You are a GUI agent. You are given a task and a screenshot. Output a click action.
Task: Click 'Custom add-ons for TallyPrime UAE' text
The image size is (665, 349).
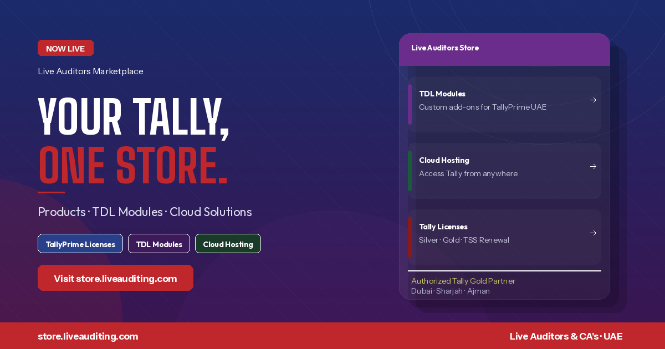coord(483,107)
